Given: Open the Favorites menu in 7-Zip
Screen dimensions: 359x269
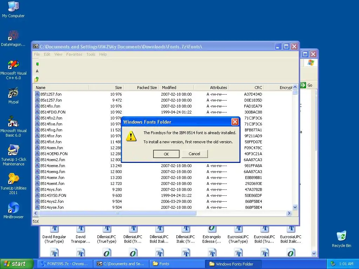Looking at the screenshot, I should point(74,54).
